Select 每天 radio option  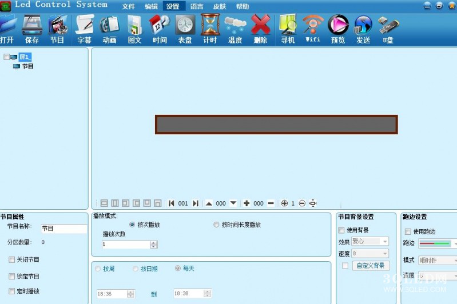click(177, 268)
